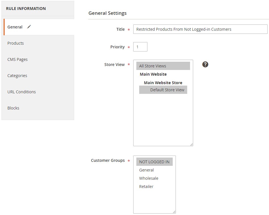The width and height of the screenshot is (269, 215).
Task: Open the Blocks tab
Action: click(13, 108)
